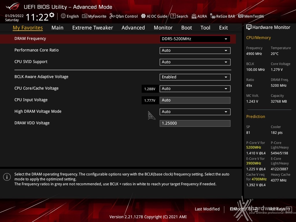Viewport: 296px width, 222px height.
Task: Open MyFavorite list icon
Action: [85, 16]
